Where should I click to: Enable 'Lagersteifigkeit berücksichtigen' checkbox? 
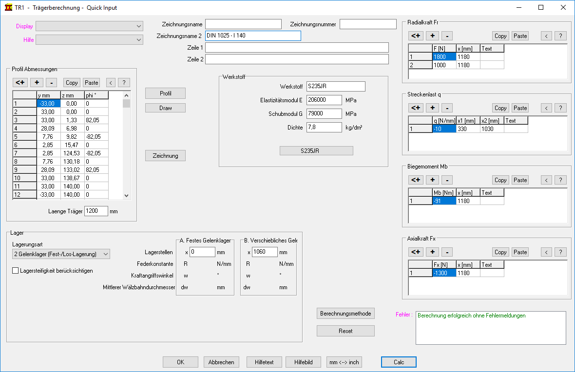16,271
